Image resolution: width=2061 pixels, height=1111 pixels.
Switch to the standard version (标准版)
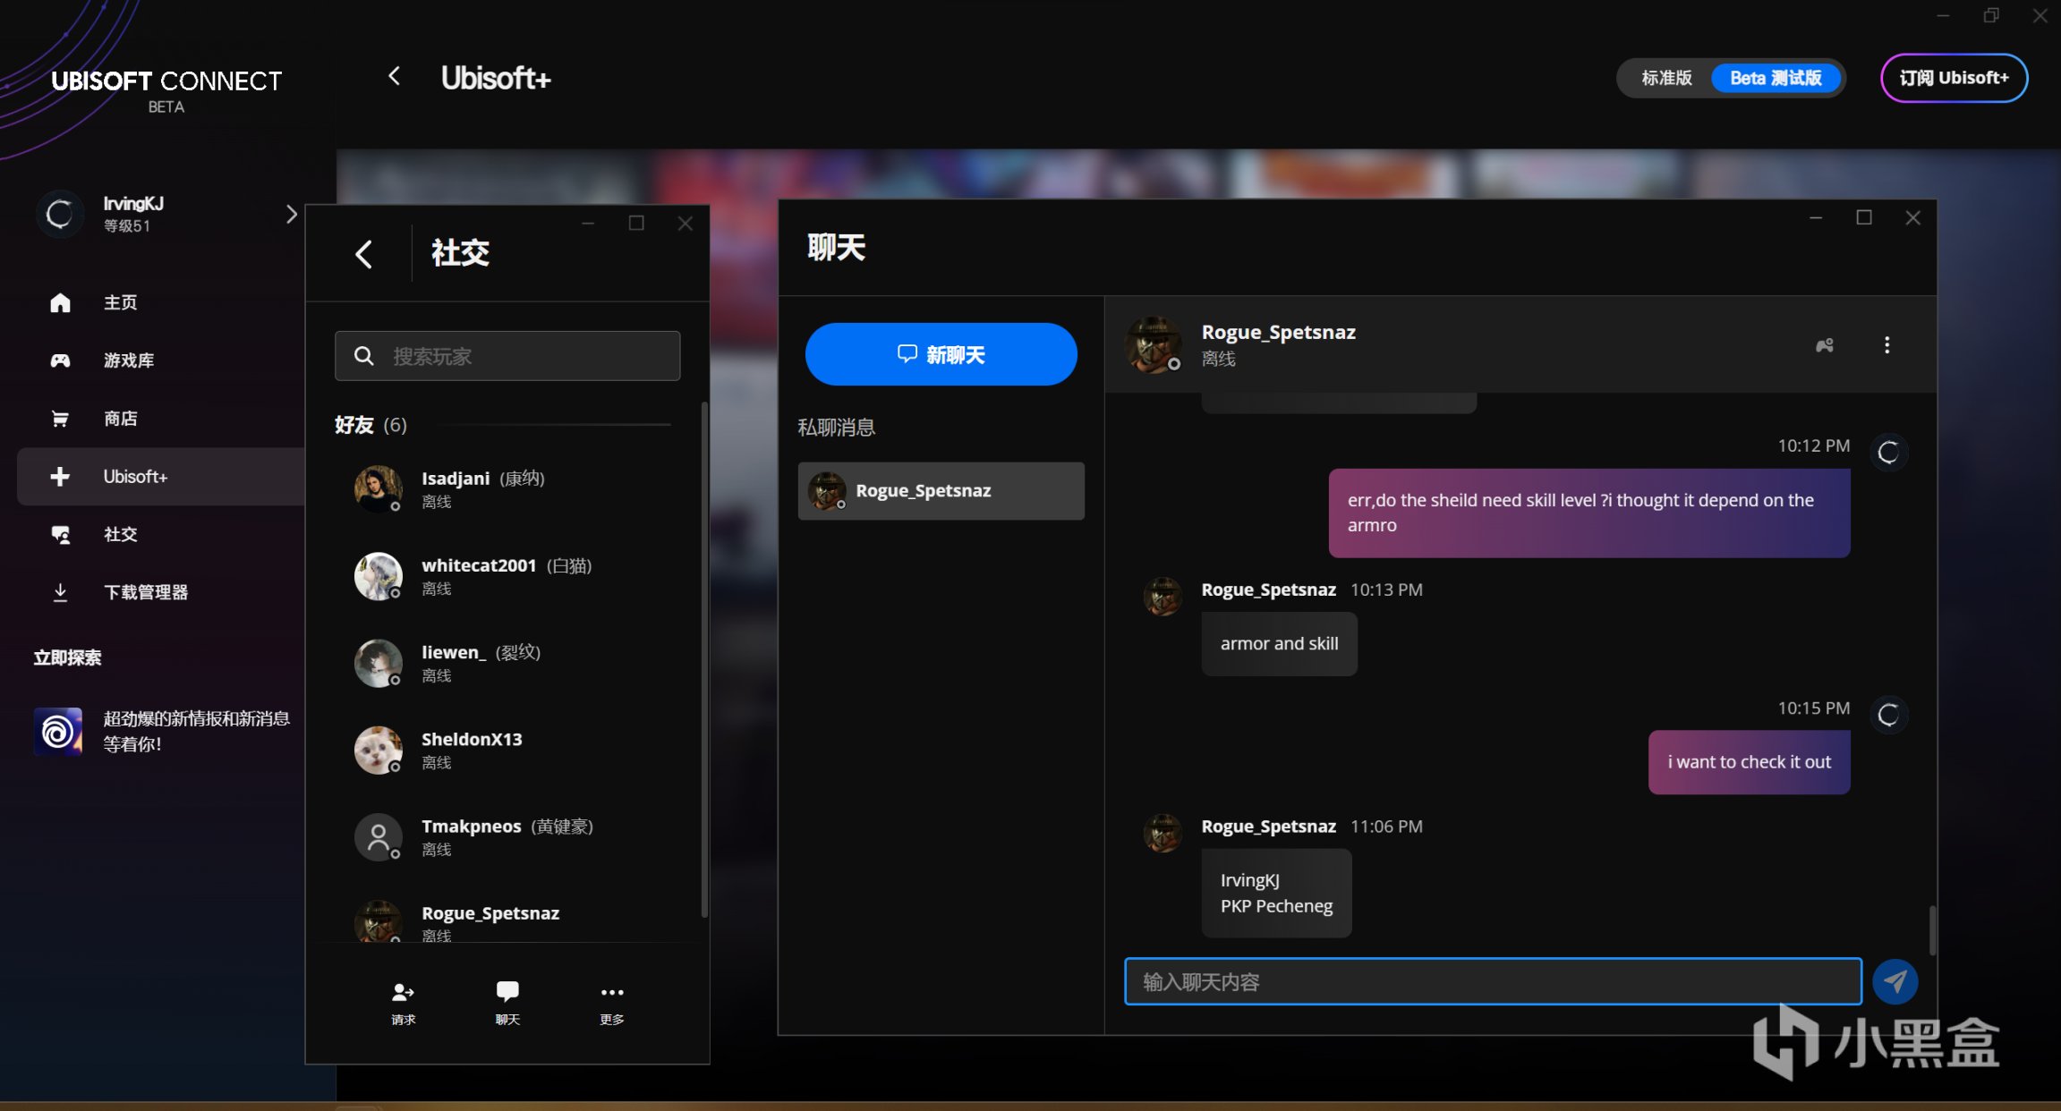click(1665, 78)
